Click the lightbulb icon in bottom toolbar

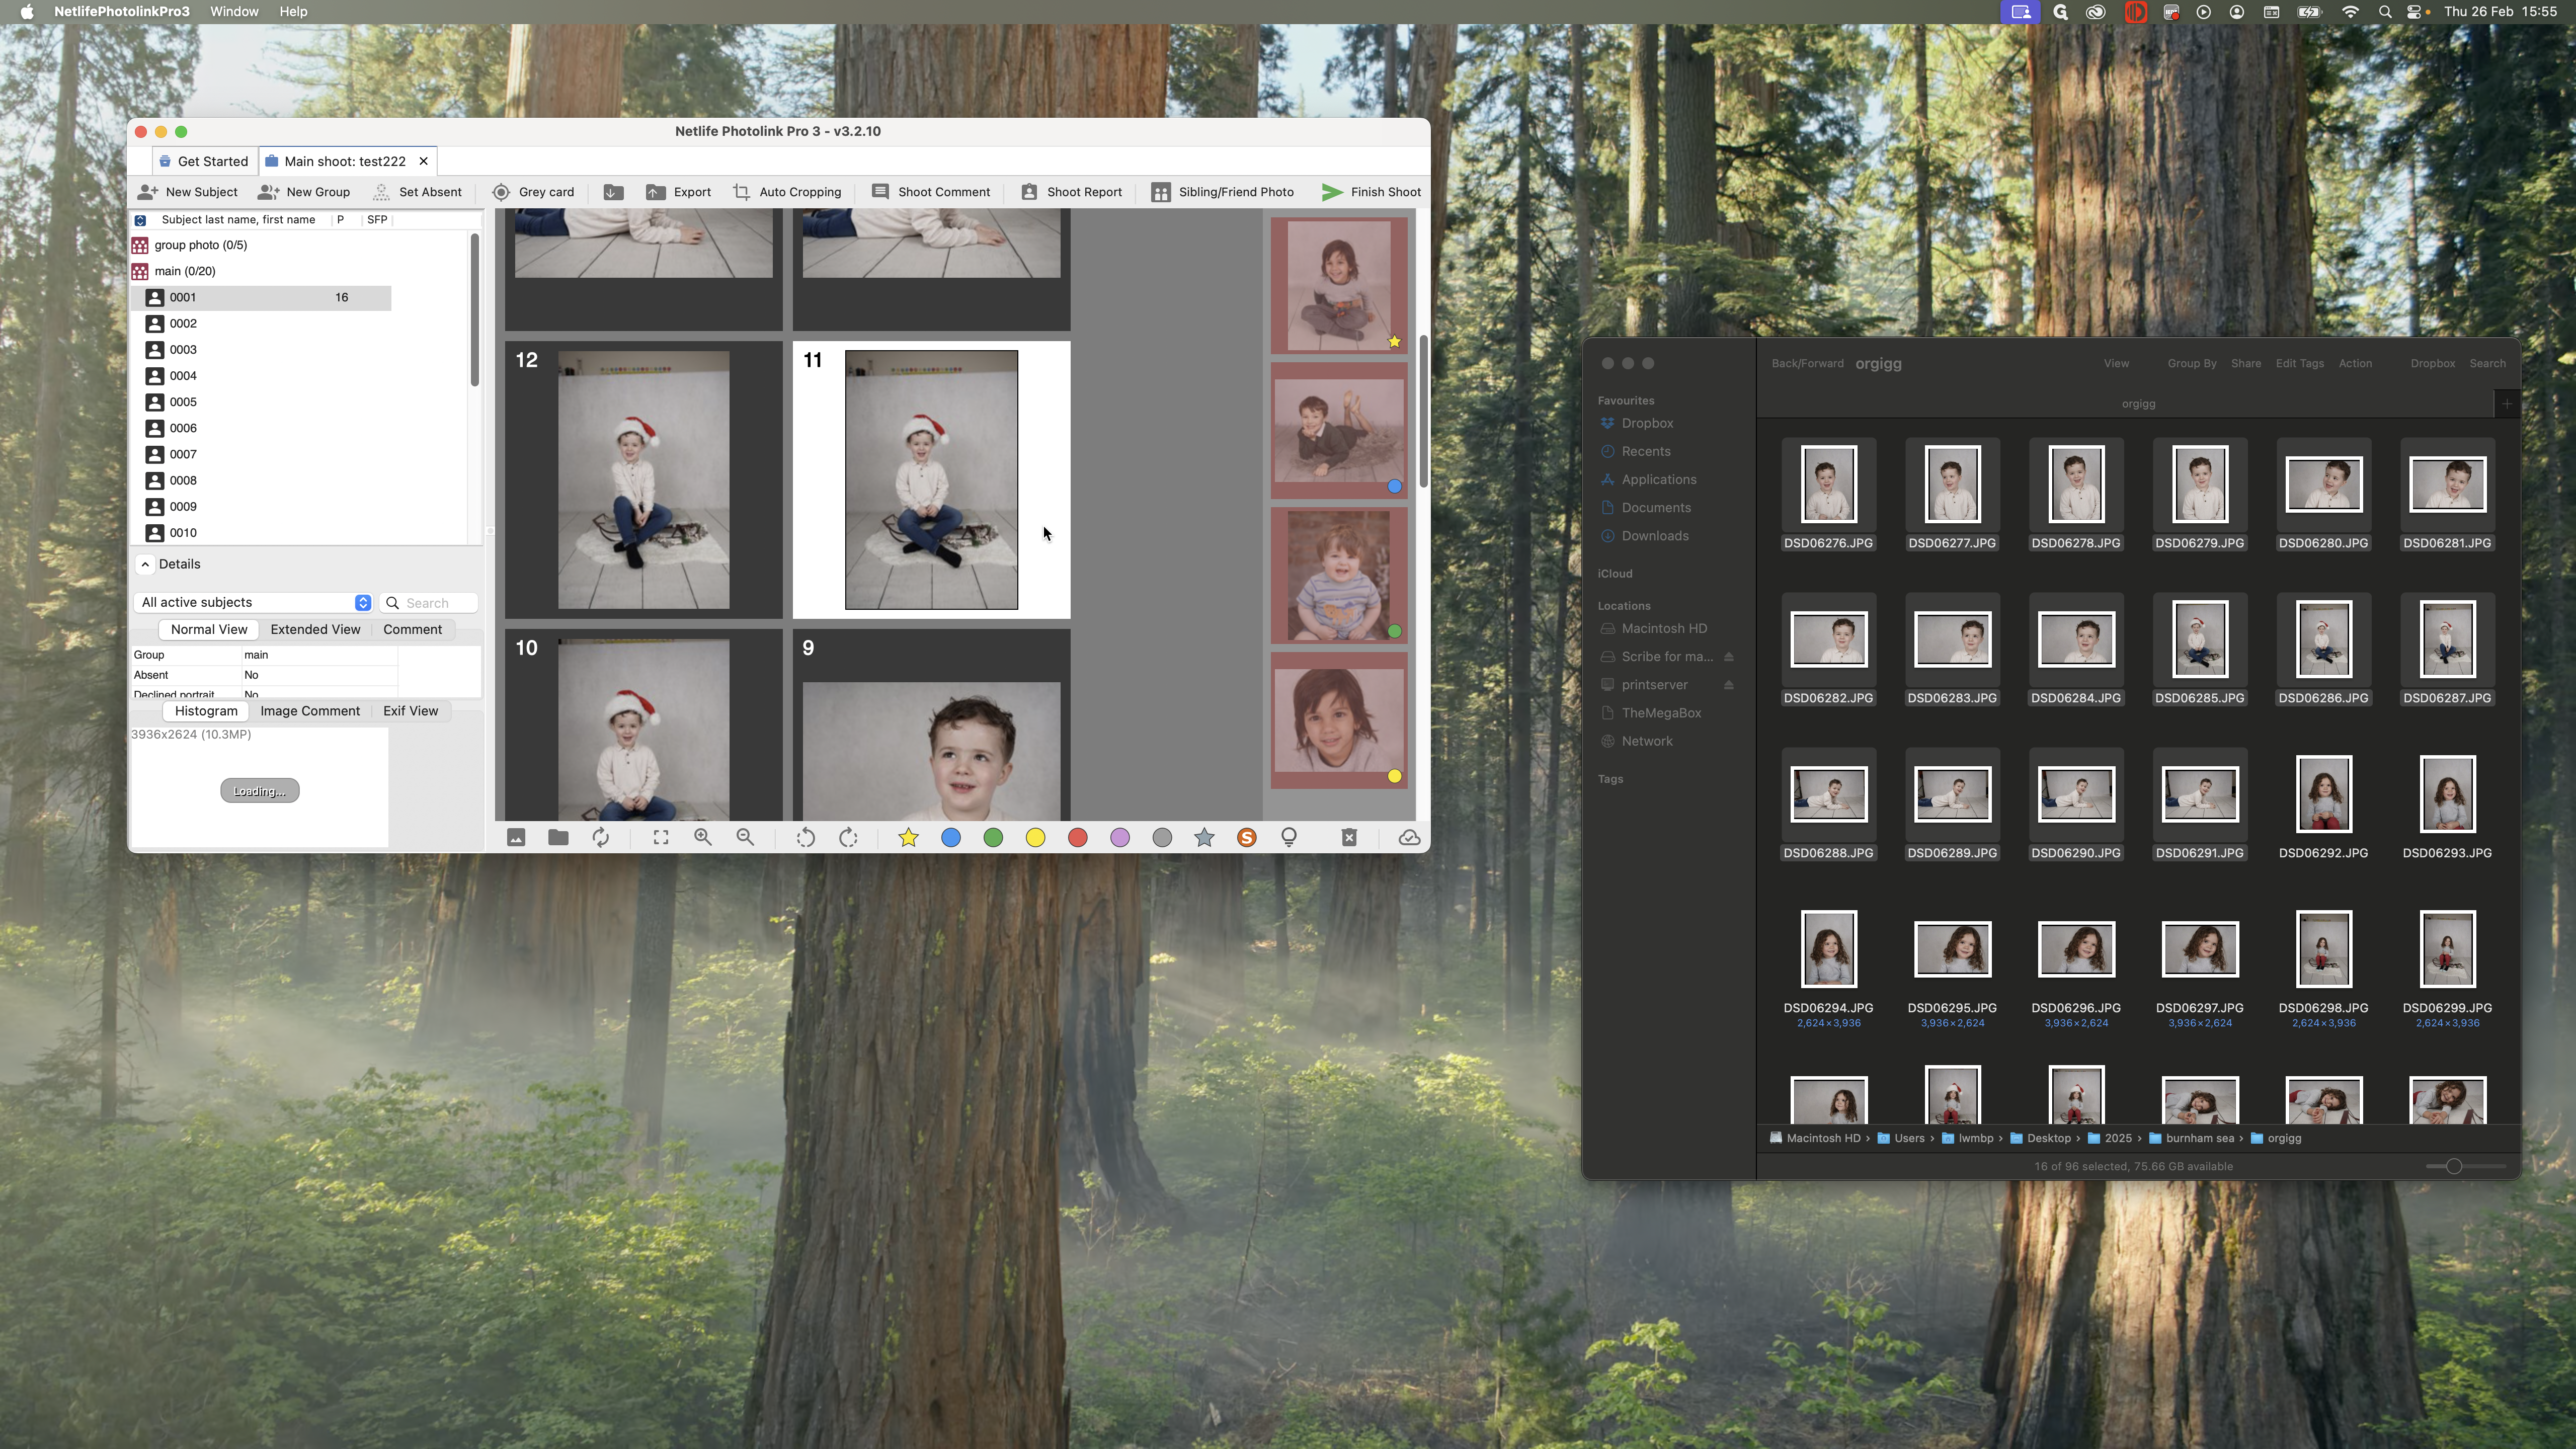pyautogui.click(x=1289, y=838)
